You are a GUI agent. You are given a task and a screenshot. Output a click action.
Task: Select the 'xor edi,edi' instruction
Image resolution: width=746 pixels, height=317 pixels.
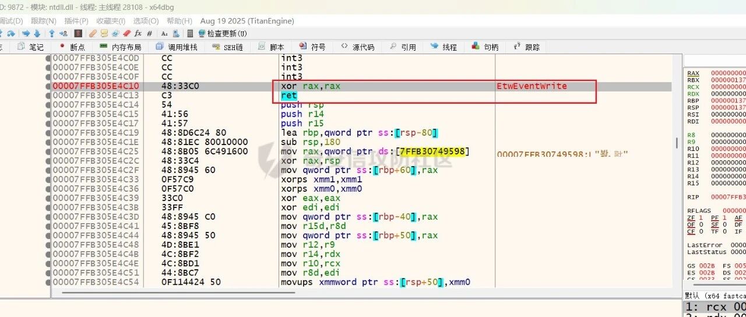pos(310,207)
